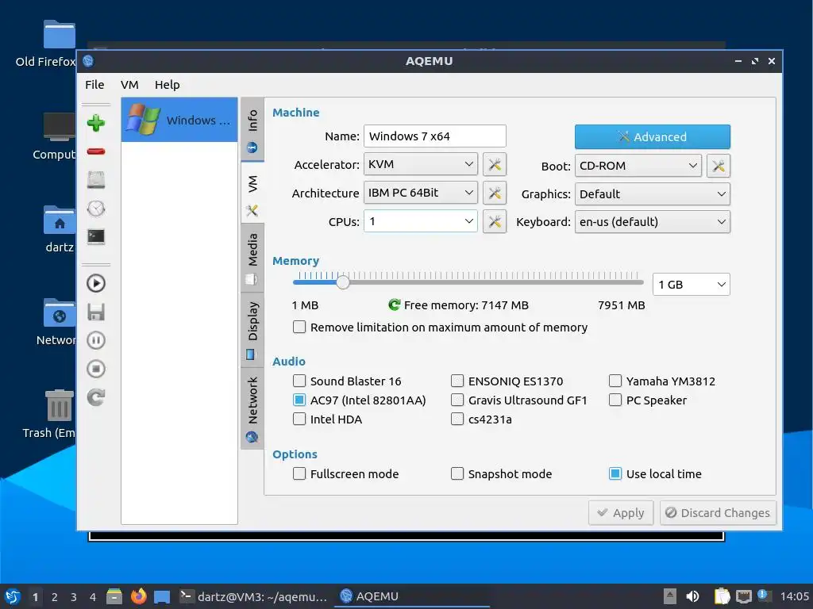
Task: Expand the Graphics dropdown showing Default
Action: click(653, 194)
